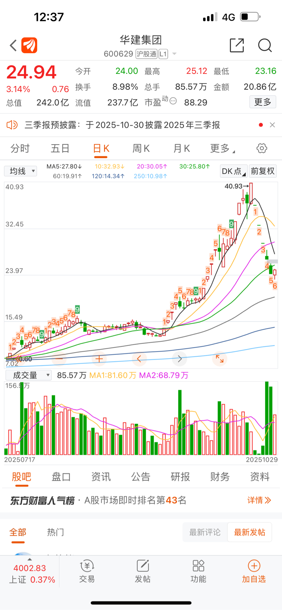Select the 热门 posts filter
The image size is (282, 610).
coord(56,532)
